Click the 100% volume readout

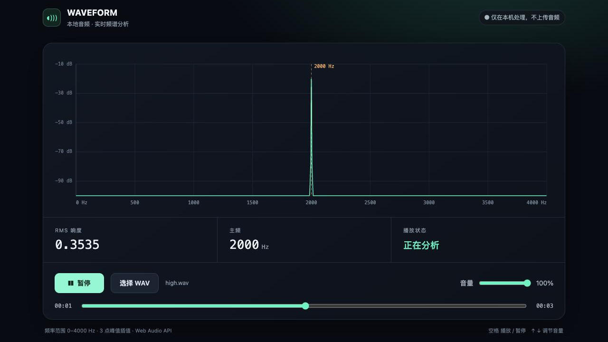[x=545, y=283]
